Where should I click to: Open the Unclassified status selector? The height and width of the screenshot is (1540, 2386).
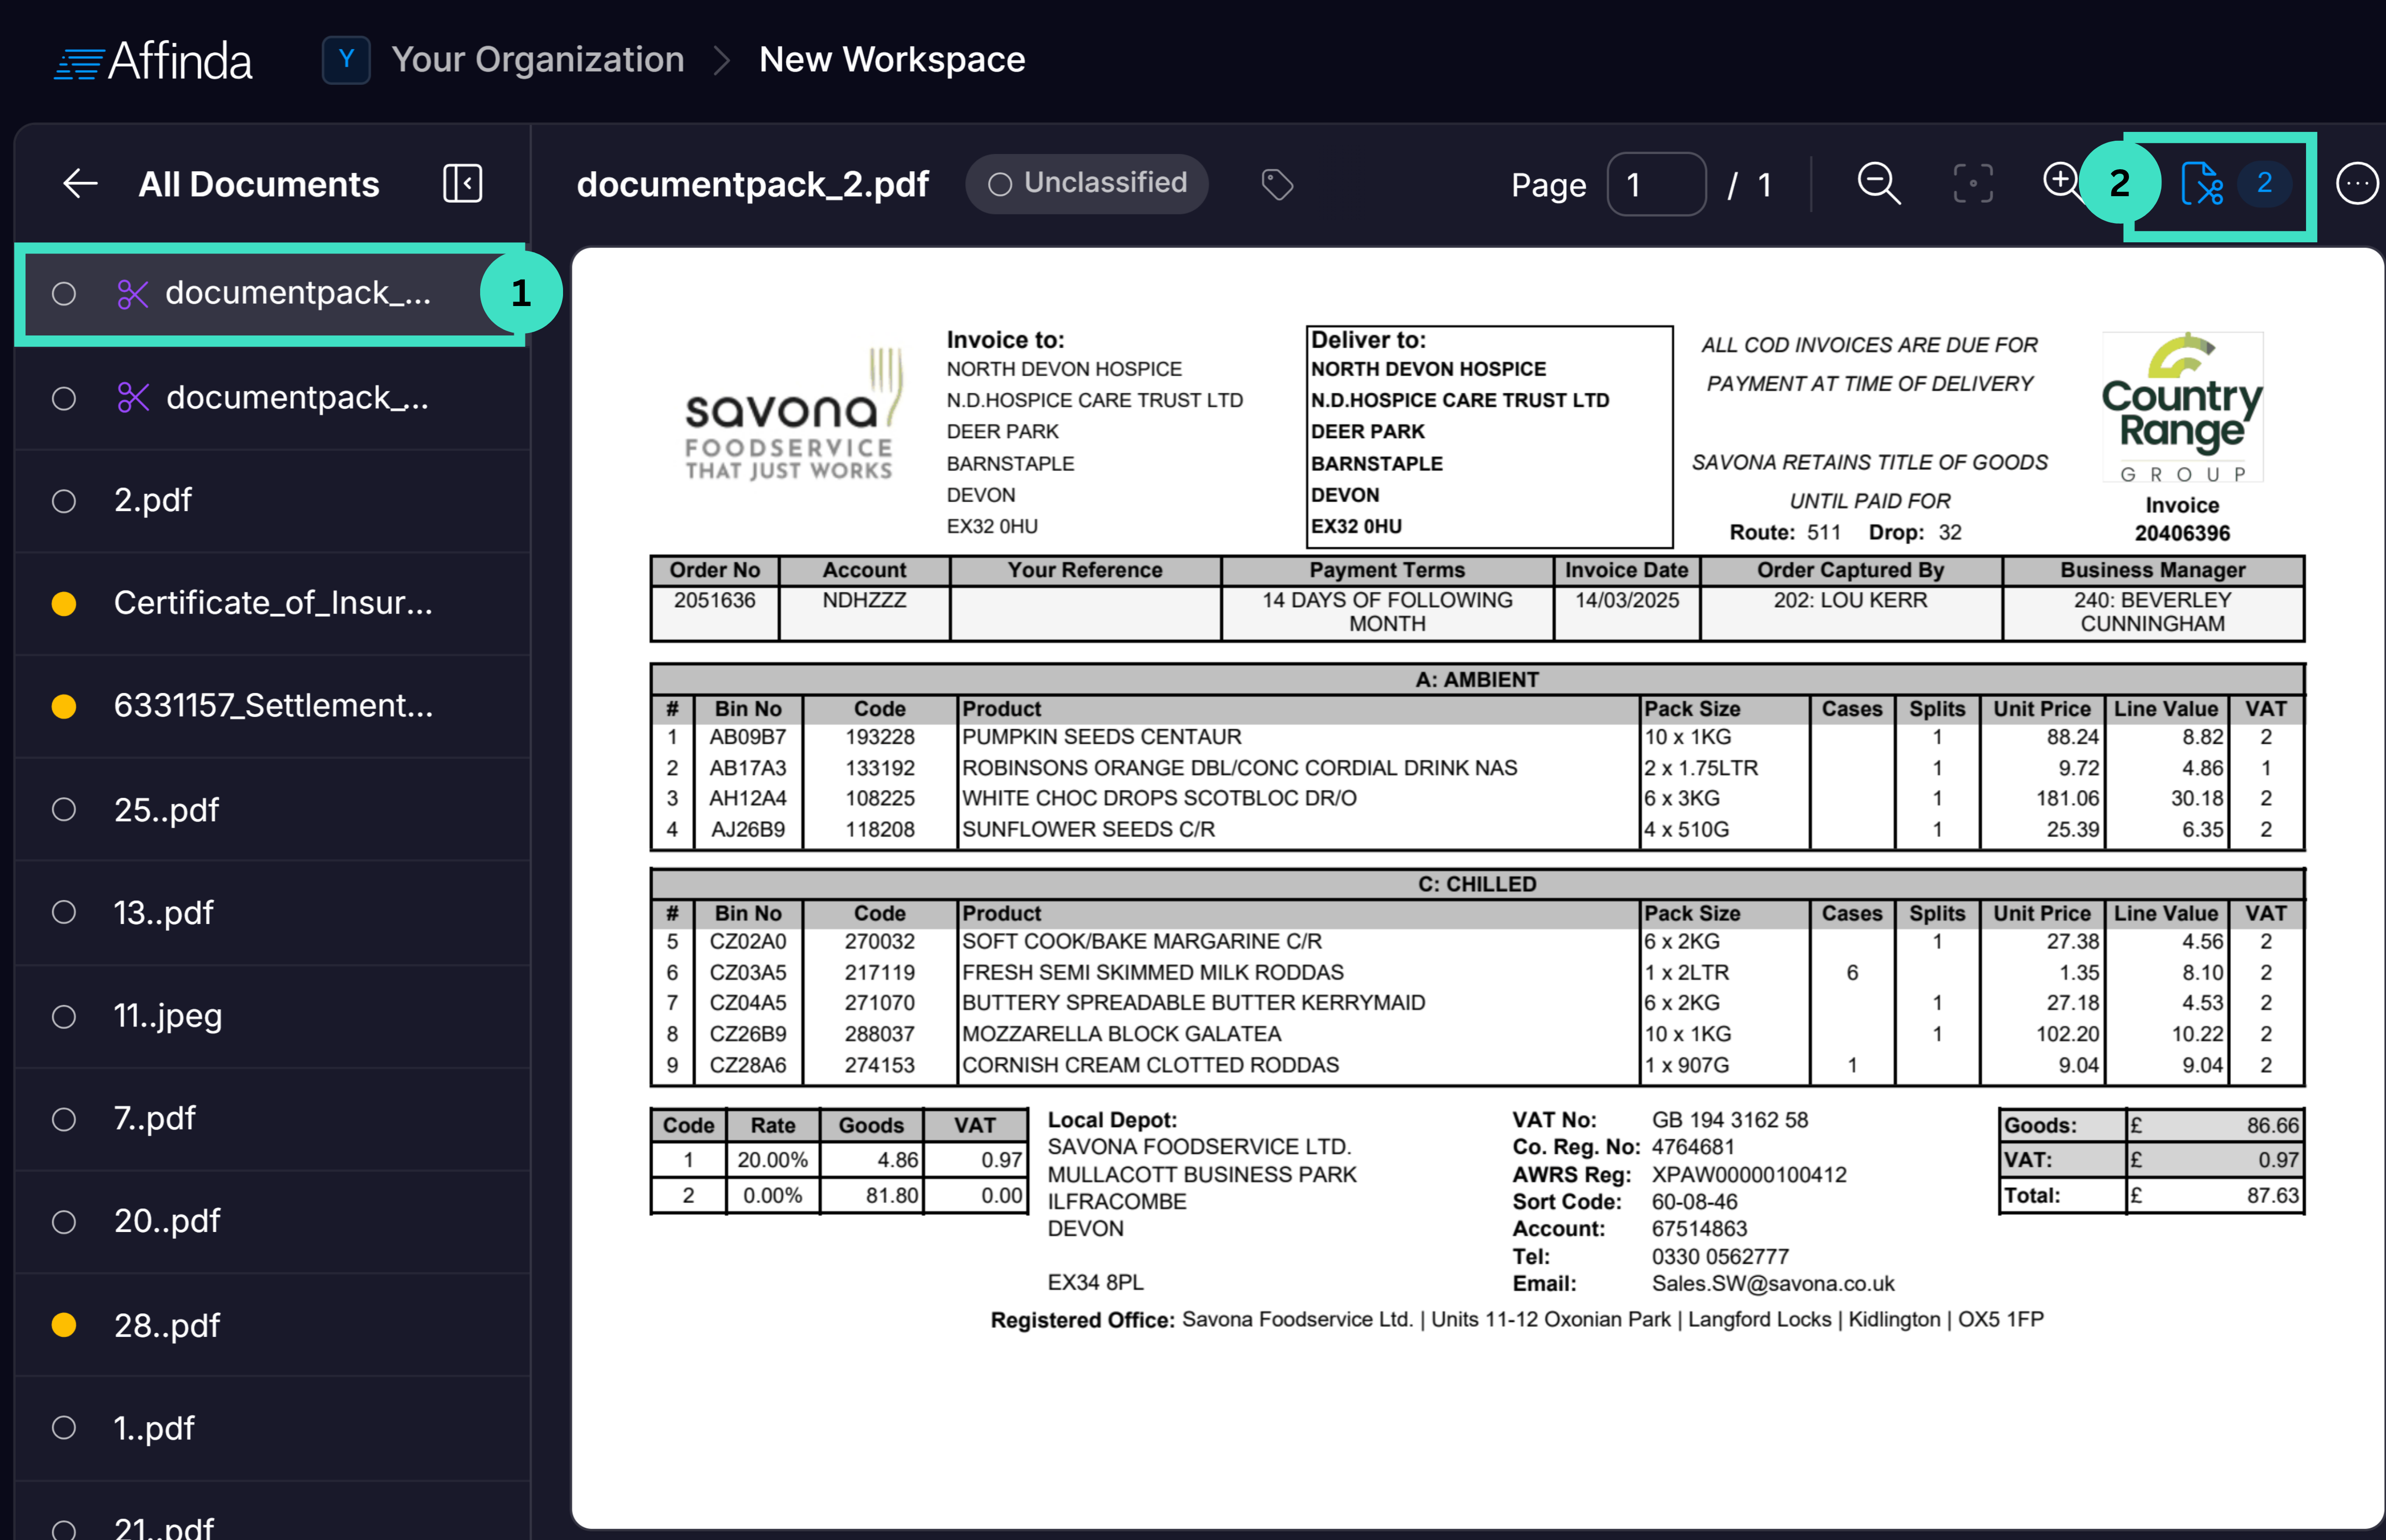click(1087, 184)
